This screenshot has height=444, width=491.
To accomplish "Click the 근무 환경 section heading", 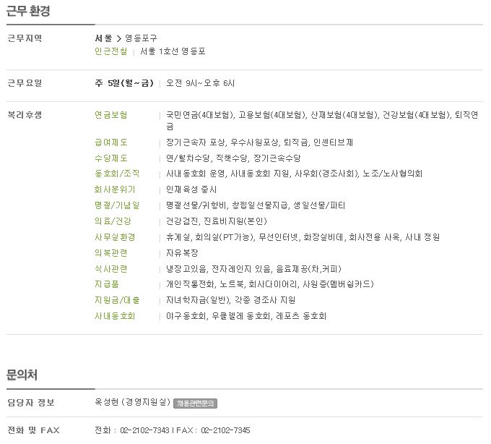I will (28, 11).
